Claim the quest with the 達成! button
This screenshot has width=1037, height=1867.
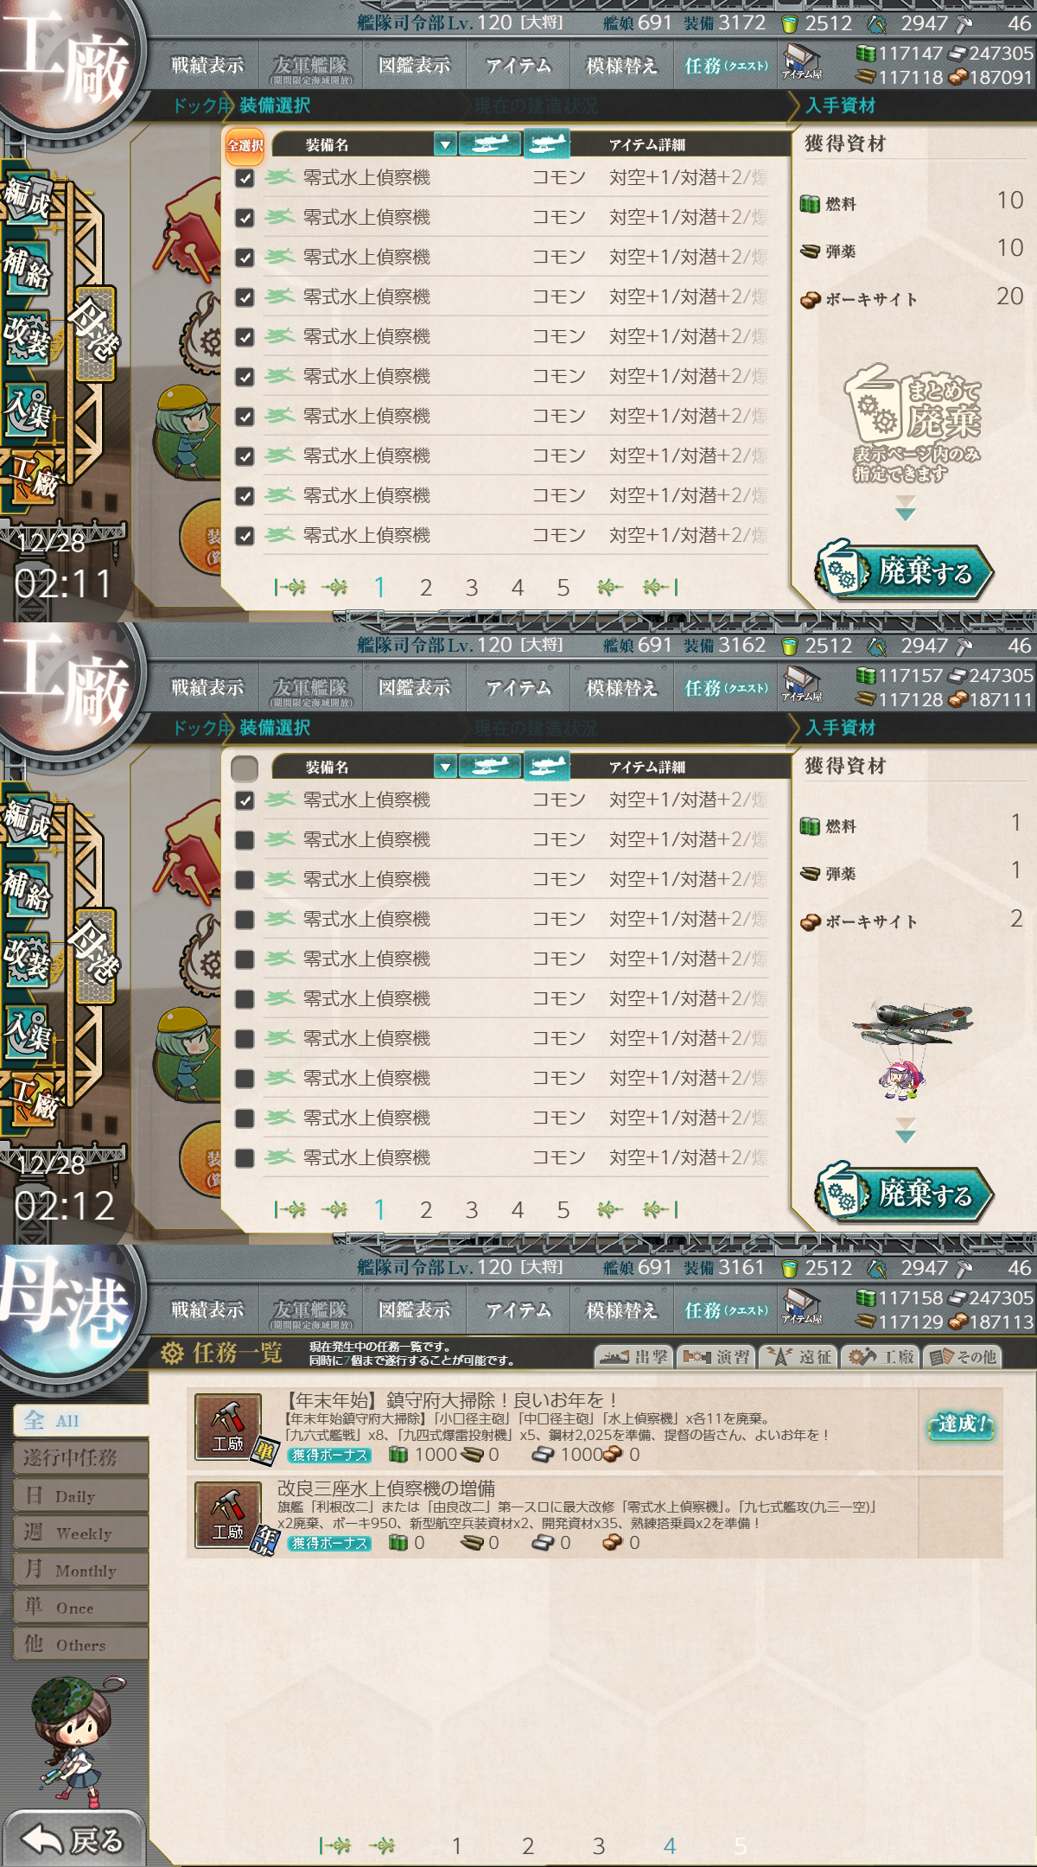pyautogui.click(x=960, y=1424)
